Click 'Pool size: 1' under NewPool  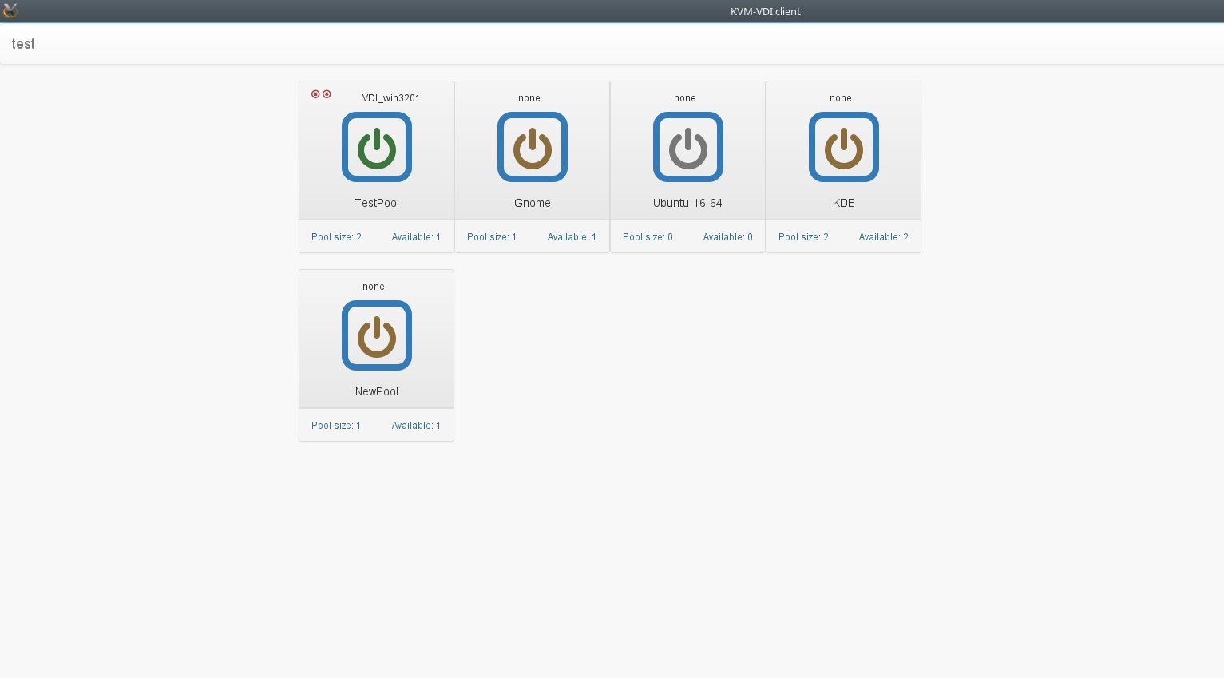coord(336,426)
